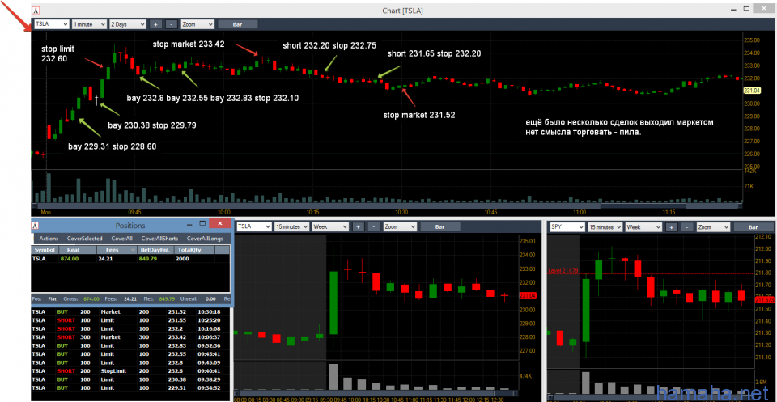777x402 pixels.
Task: Click the Real value 874.00 in the TSLA row
Action: (x=70, y=259)
